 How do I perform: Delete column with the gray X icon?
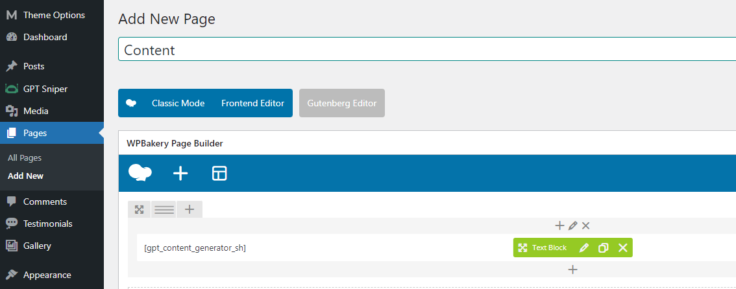[x=586, y=225]
